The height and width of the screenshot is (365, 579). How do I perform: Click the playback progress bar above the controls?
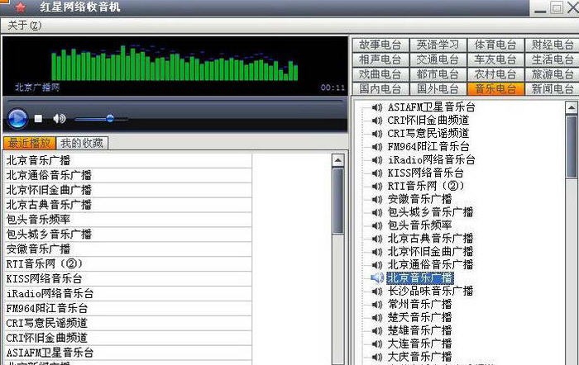(175, 101)
